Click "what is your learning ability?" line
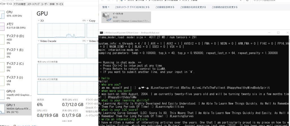The image size is (290, 126). point(124,100)
